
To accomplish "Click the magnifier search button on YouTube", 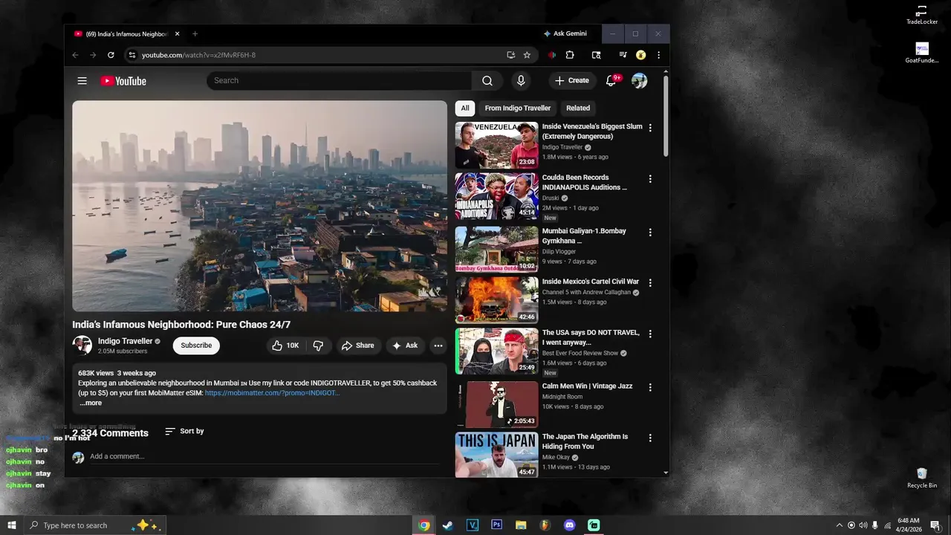I will click(x=487, y=80).
